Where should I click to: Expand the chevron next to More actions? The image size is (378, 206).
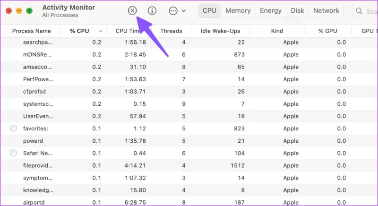[183, 11]
